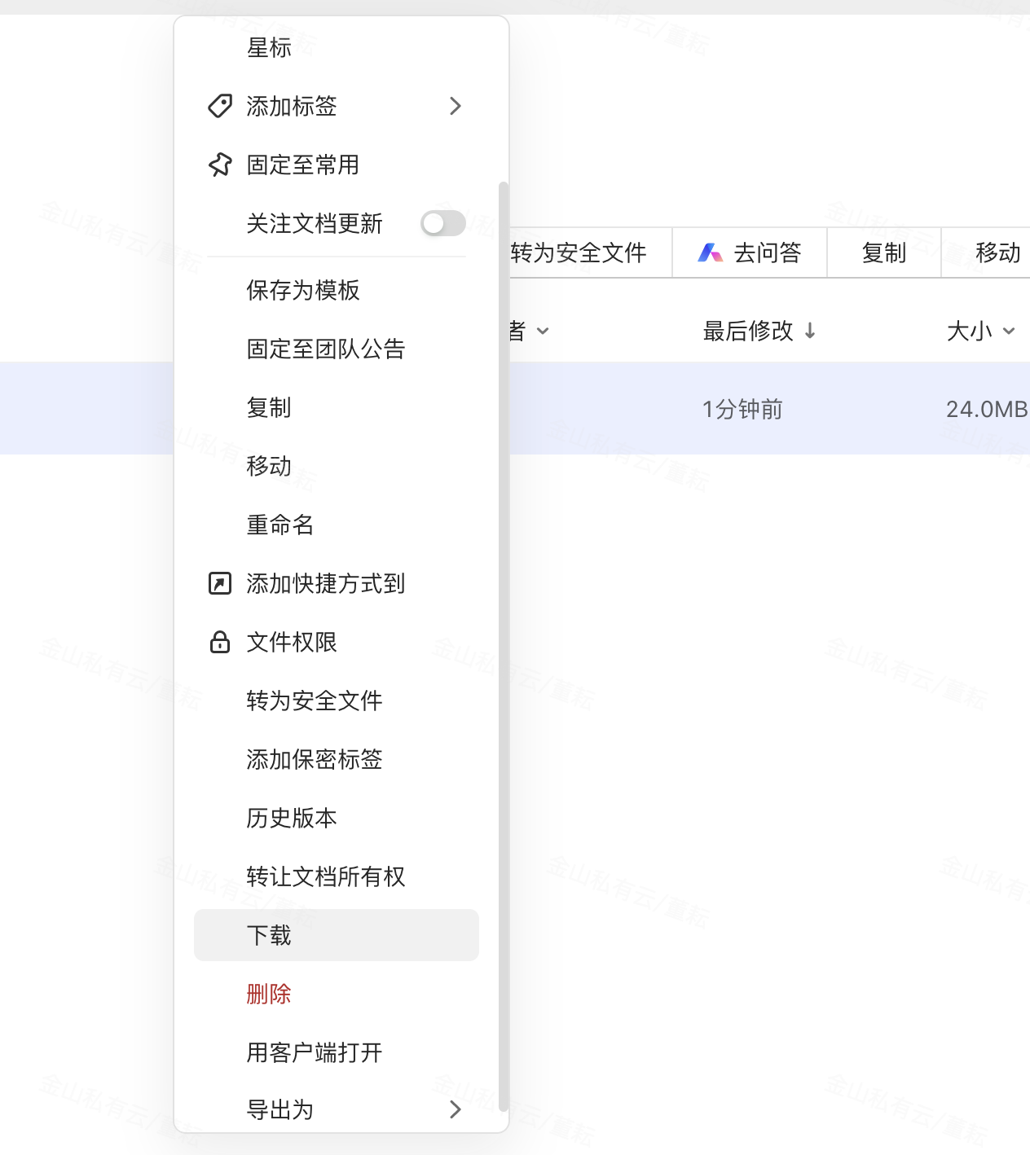Expand the 导出为 submenu arrow
The height and width of the screenshot is (1155, 1030).
coord(456,1109)
